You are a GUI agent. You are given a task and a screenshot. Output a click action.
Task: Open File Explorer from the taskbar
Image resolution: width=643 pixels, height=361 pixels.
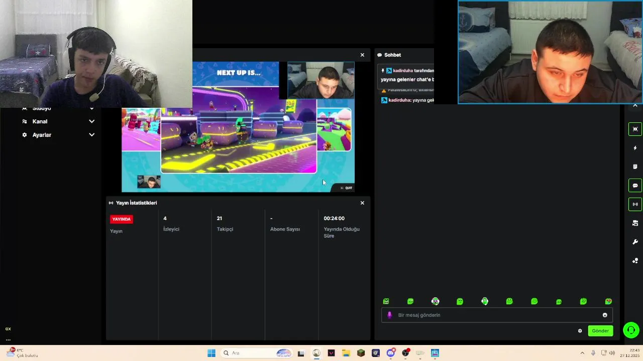[x=346, y=353]
